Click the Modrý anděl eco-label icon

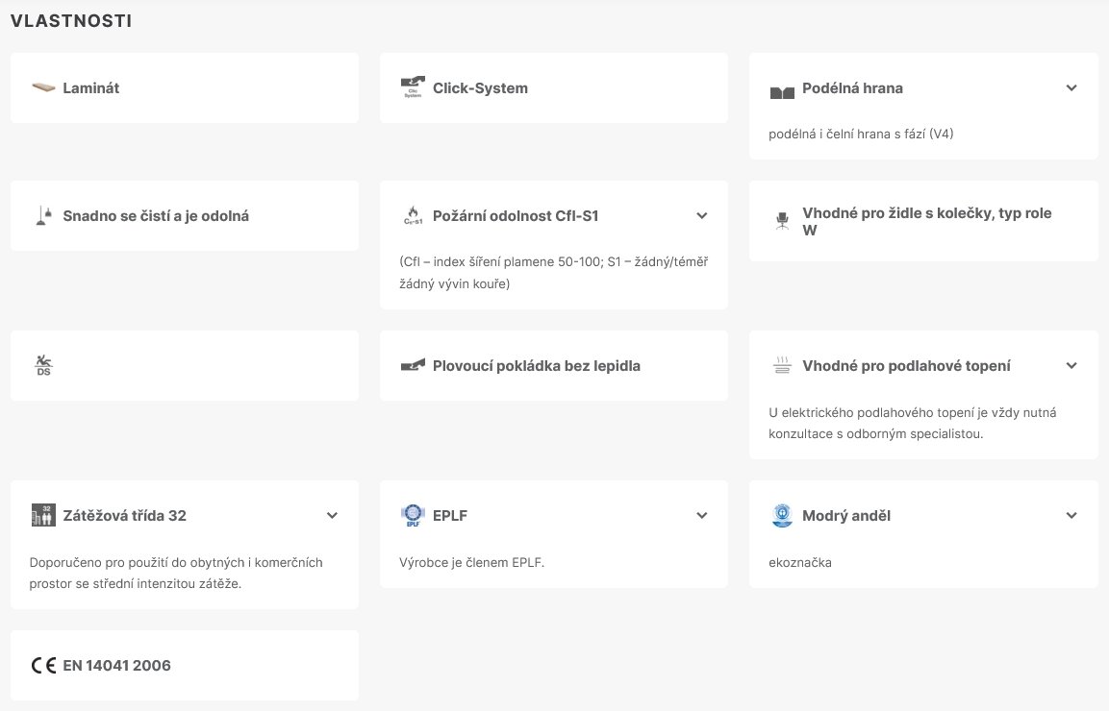tap(782, 516)
